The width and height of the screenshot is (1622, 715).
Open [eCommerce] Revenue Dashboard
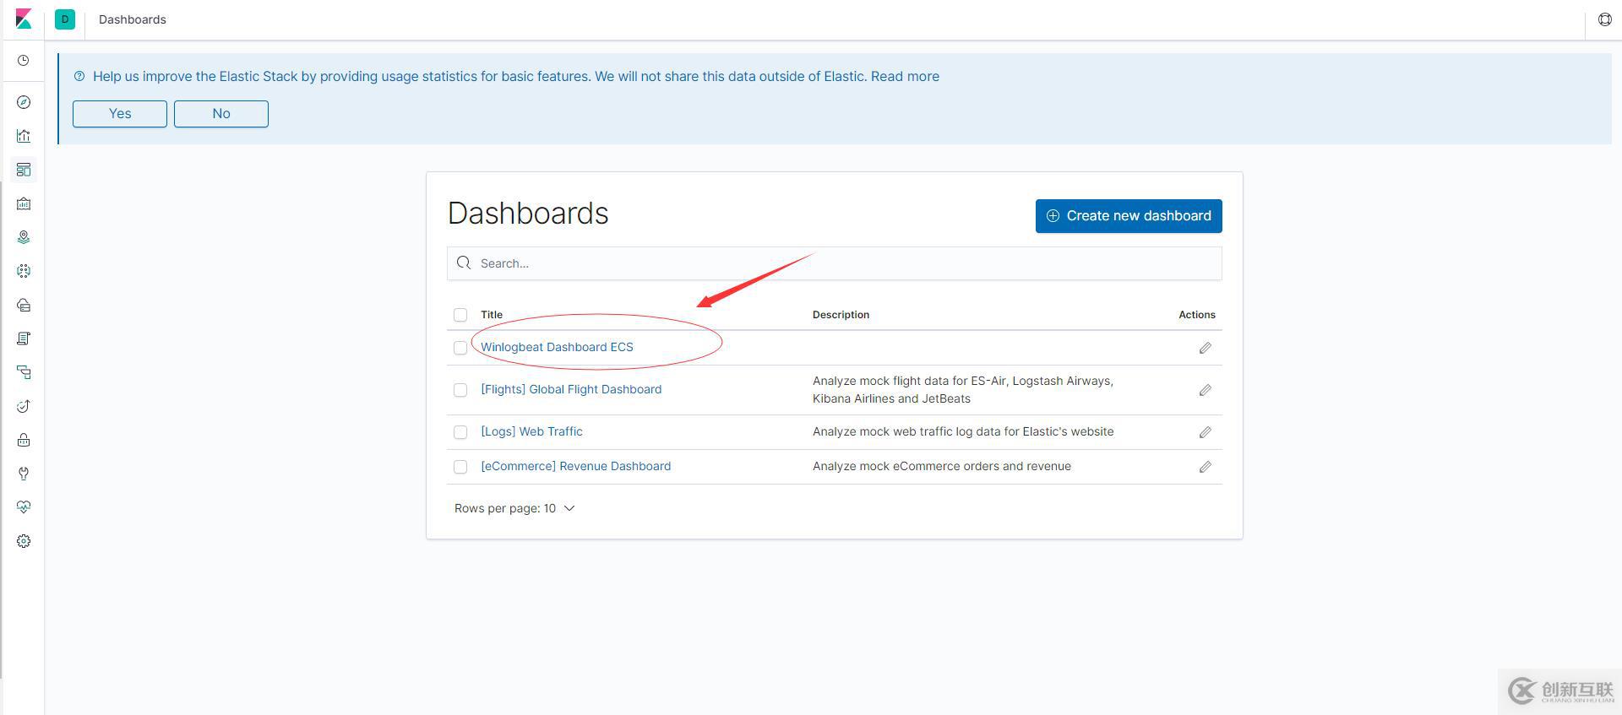pos(575,466)
